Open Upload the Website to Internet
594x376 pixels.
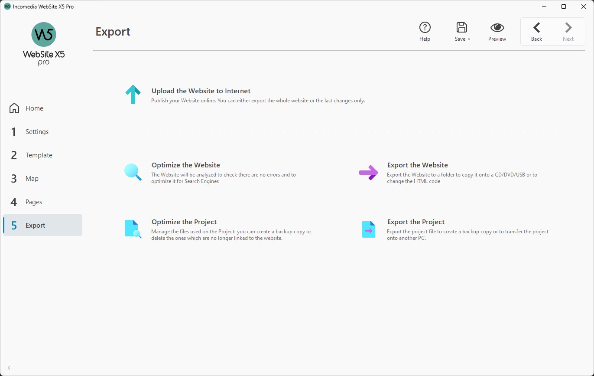tap(201, 91)
